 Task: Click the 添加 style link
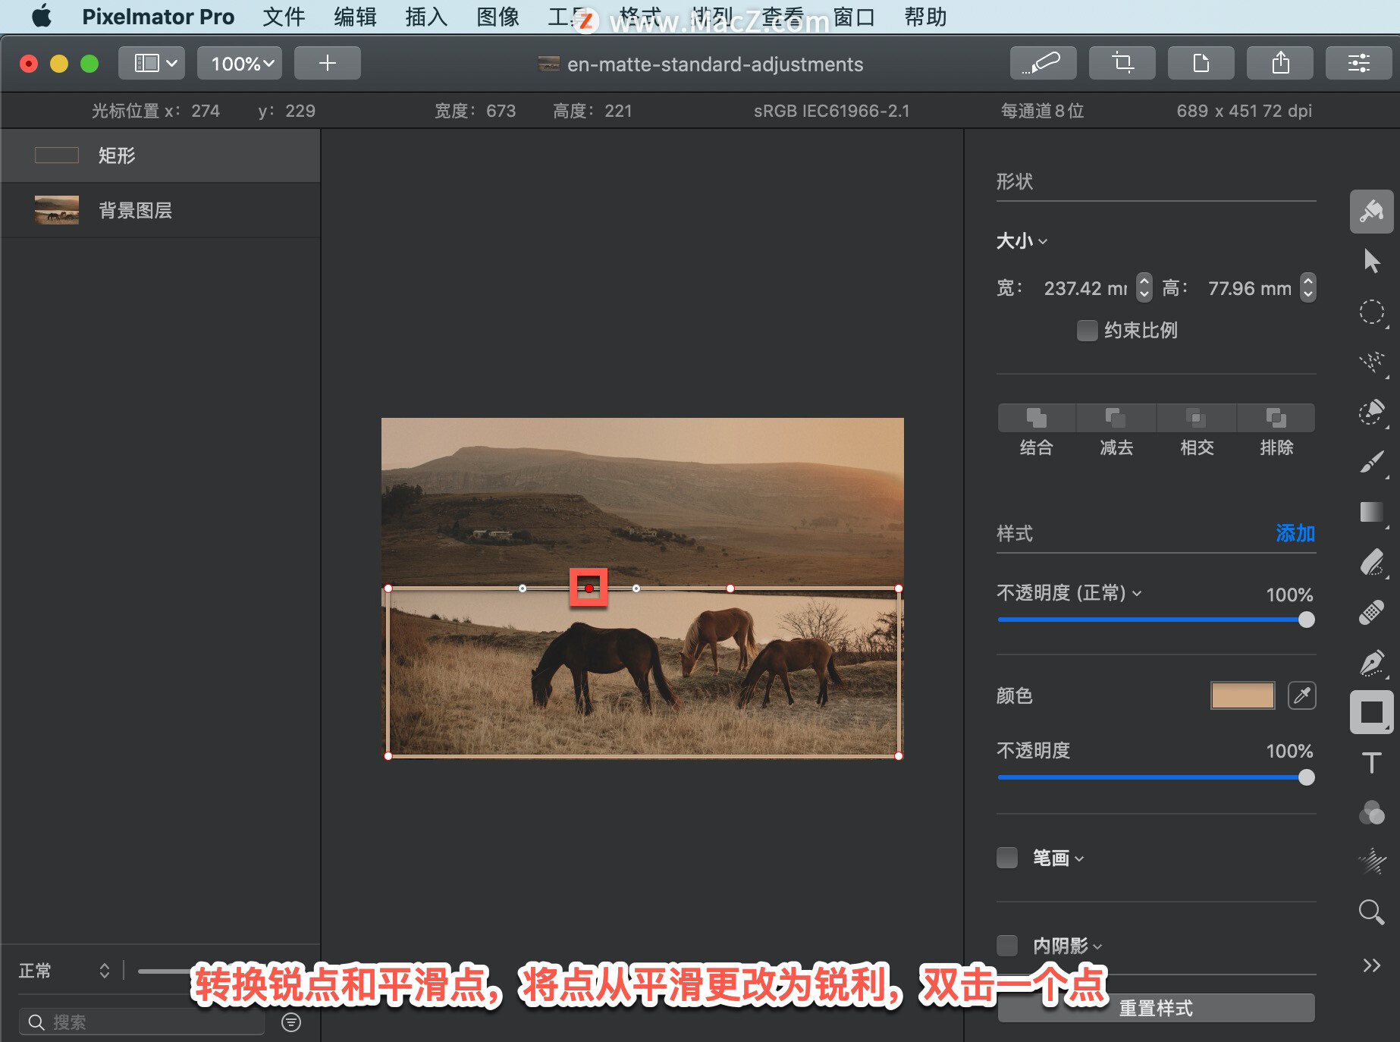(1295, 533)
